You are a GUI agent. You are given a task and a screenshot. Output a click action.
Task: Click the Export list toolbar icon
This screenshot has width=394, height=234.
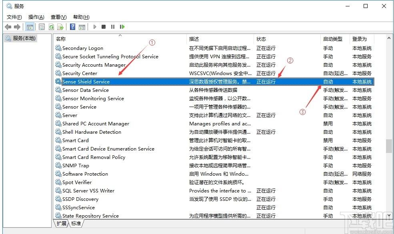(x=60, y=27)
